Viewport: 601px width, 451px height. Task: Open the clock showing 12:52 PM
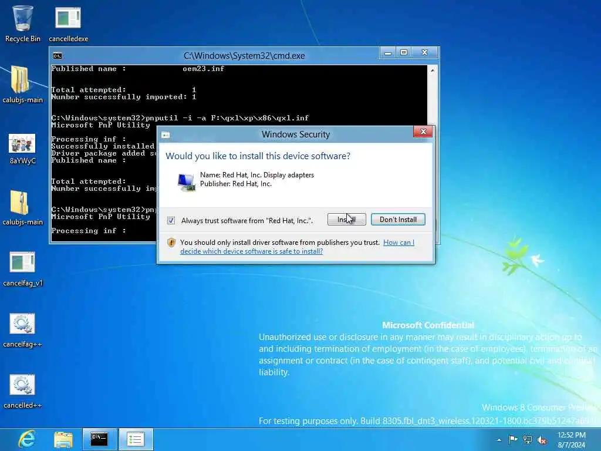(572, 435)
